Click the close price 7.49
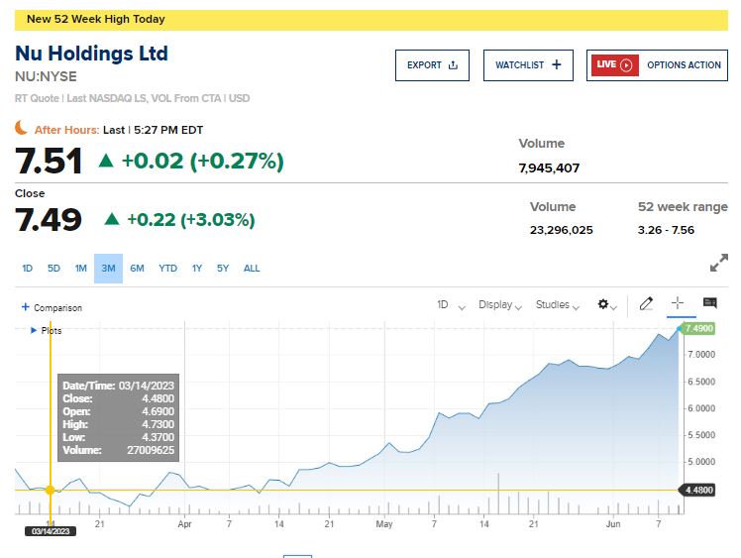 (49, 219)
